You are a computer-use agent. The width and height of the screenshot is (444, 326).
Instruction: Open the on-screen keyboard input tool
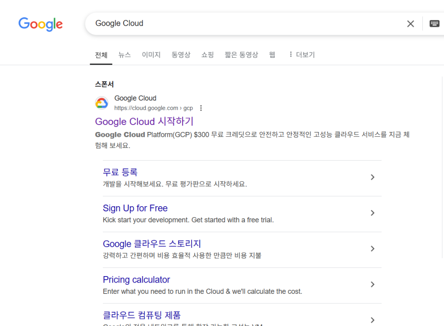[434, 24]
